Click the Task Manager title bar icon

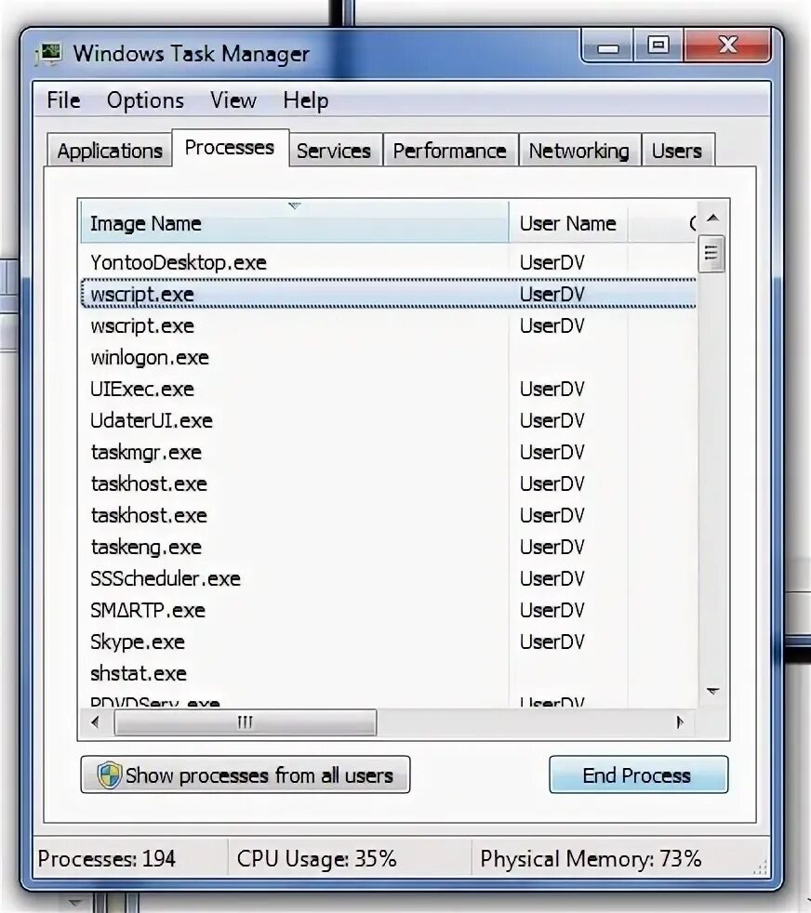tap(50, 53)
